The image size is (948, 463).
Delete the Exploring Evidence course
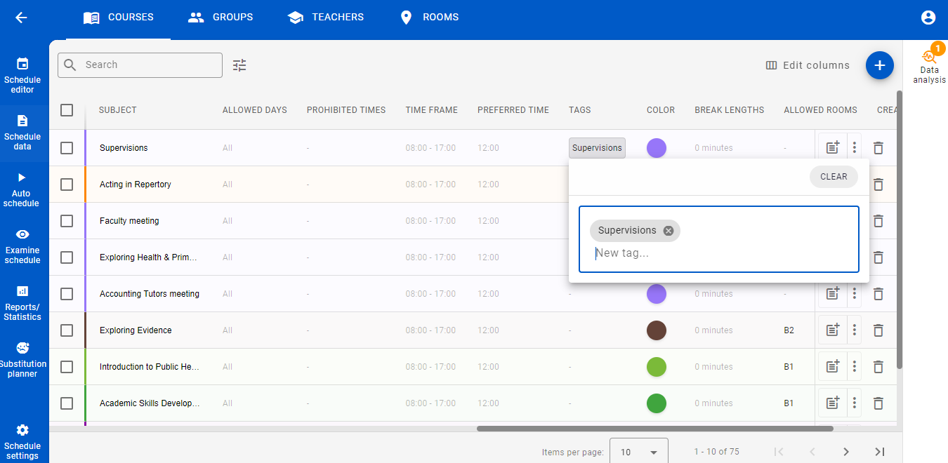coord(878,330)
